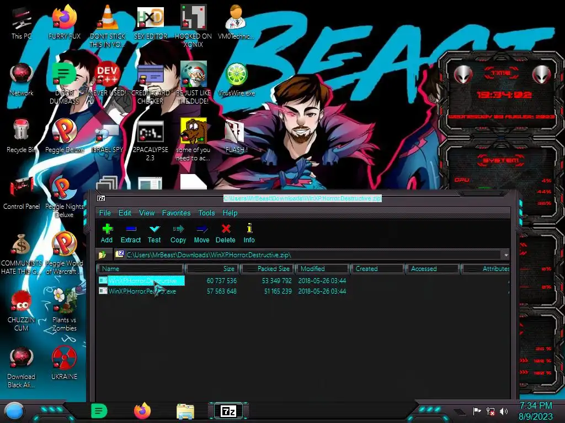Open the Plants vs Zombies shortcut
565x423 pixels.
coord(65,311)
